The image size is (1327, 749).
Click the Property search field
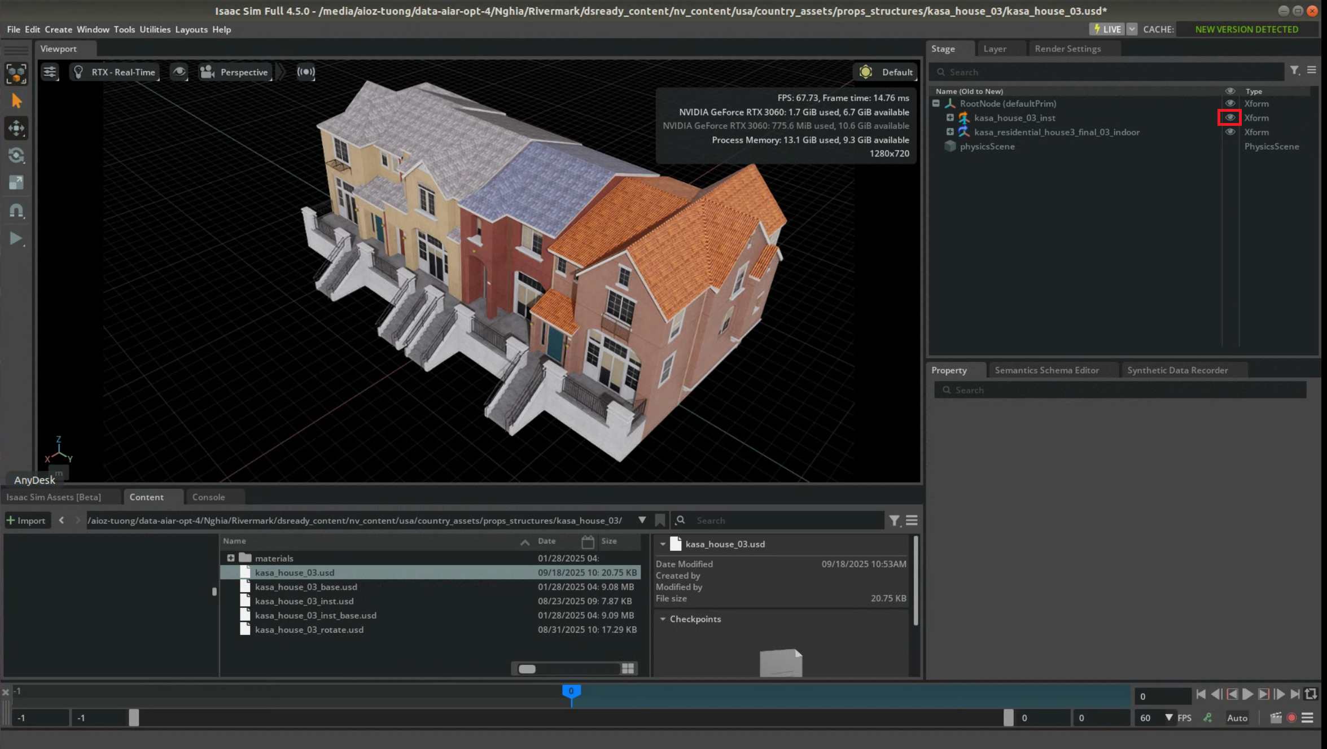tap(1120, 390)
